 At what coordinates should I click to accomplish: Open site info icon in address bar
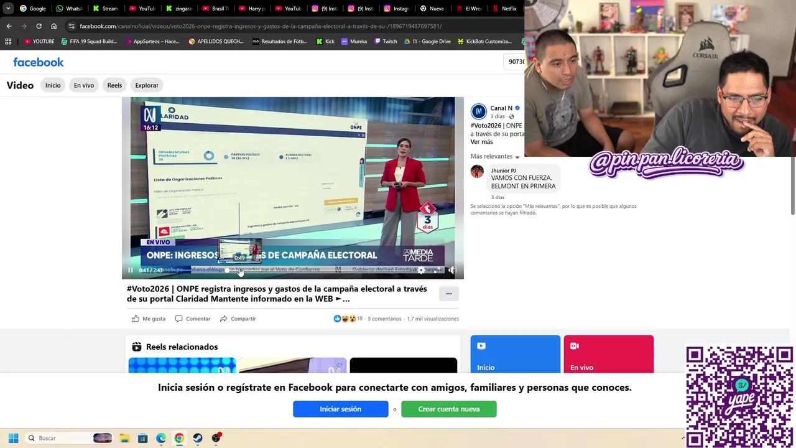pos(72,26)
